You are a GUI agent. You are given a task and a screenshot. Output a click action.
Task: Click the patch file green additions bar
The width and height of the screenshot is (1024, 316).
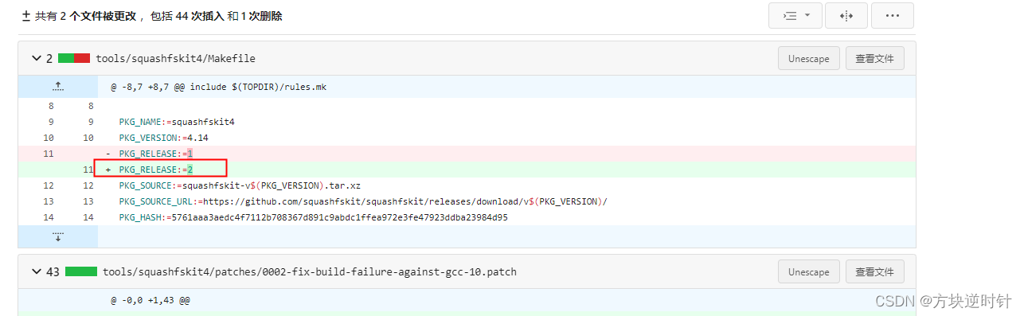point(81,271)
